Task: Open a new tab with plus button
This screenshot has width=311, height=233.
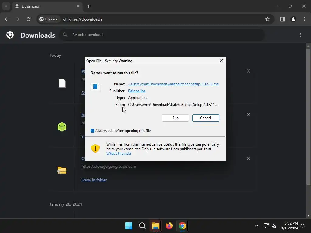Action: [x=89, y=6]
